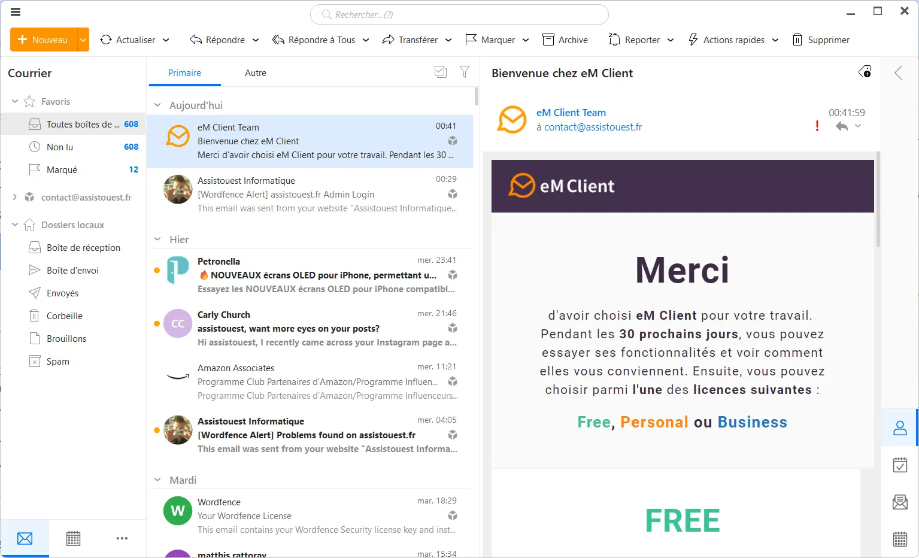
Task: Expand the Répondre dropdown arrow
Action: coord(256,40)
